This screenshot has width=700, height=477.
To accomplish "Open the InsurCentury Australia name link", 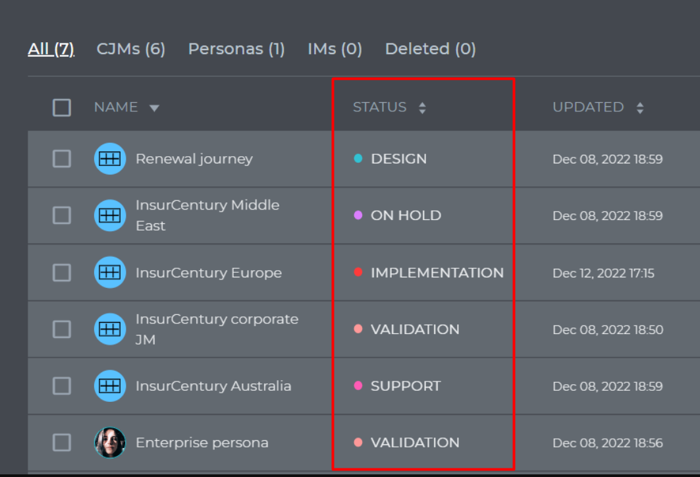I will [x=213, y=386].
